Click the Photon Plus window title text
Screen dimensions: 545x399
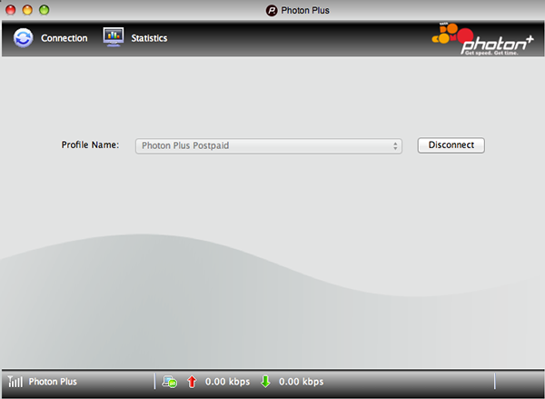tap(305, 10)
